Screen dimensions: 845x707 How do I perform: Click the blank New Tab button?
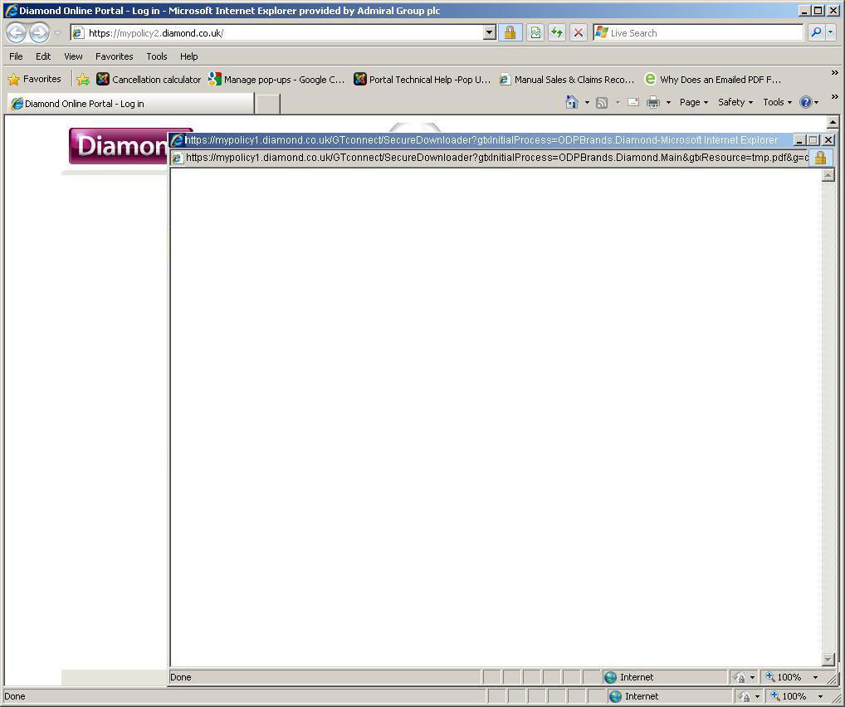[x=267, y=104]
